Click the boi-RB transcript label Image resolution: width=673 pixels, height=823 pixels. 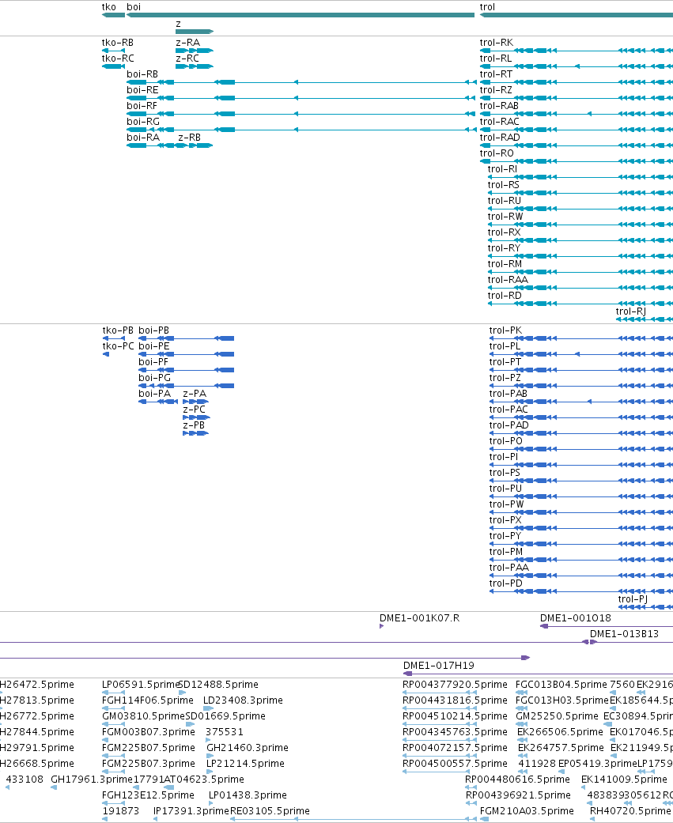tap(142, 74)
